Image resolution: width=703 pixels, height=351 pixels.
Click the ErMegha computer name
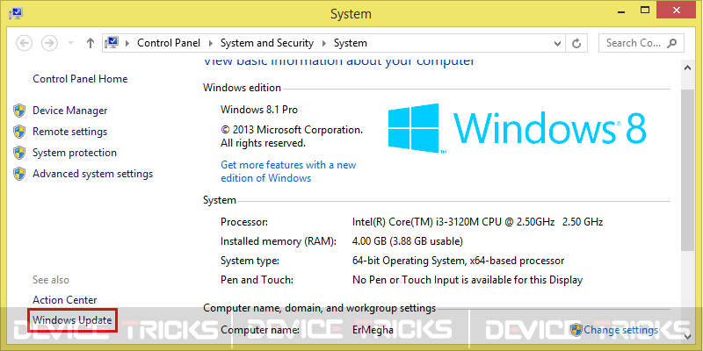(373, 331)
